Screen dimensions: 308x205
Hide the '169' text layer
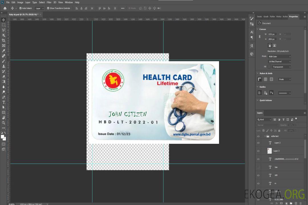coord(258,175)
